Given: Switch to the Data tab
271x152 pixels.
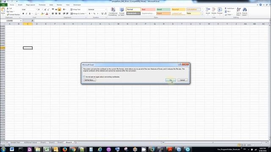Looking at the screenshot, I should (51, 5).
